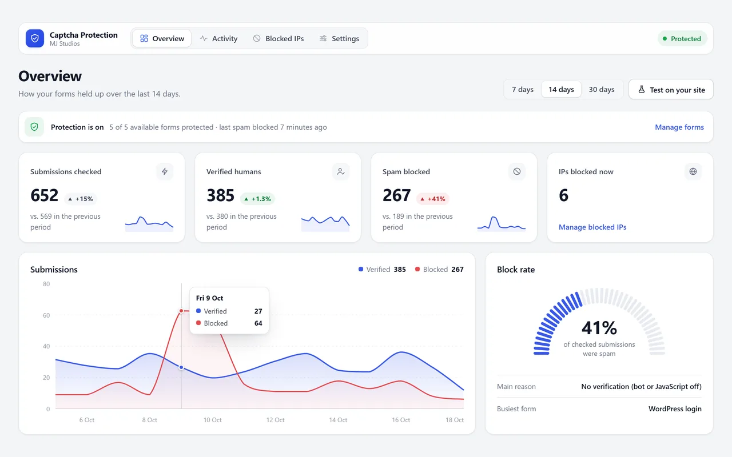Screen dimensions: 732x457
Task: Click the +1.3% change badge
Action: 257,199
